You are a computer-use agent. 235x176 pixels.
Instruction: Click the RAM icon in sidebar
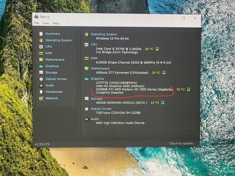pos(40,53)
